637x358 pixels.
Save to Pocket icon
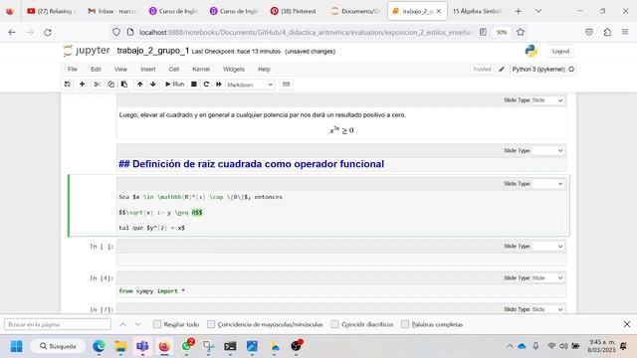589,32
